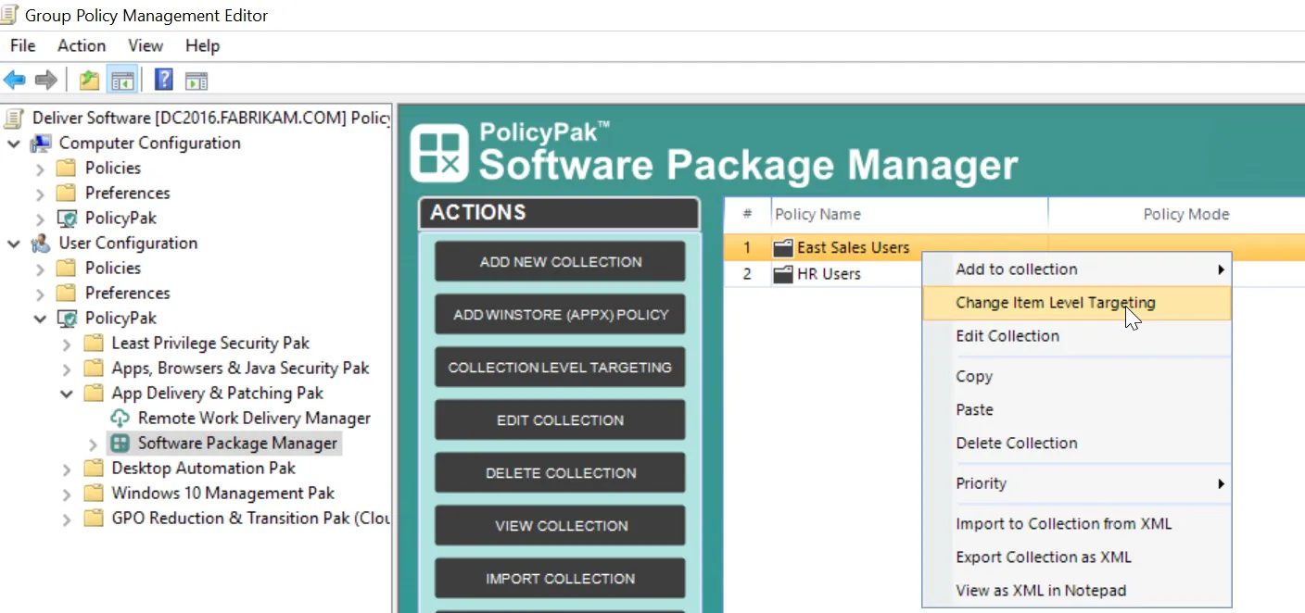Click the Windows 10 Management Pak folder icon

[x=94, y=494]
